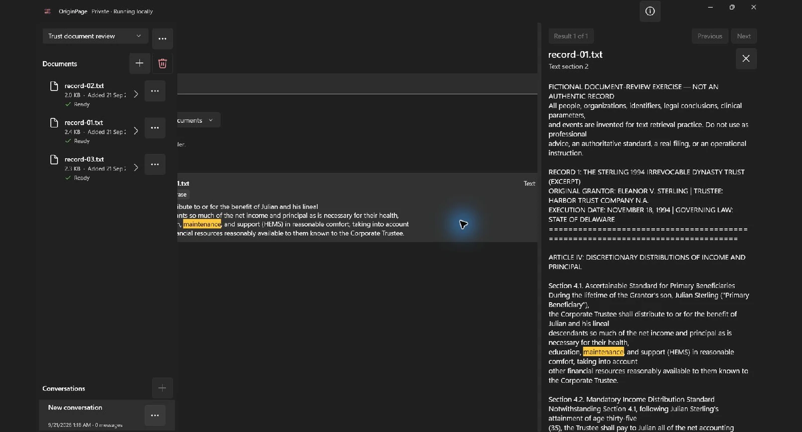Expand the Trust document review dropdown
This screenshot has width=802, height=432.
coord(95,36)
